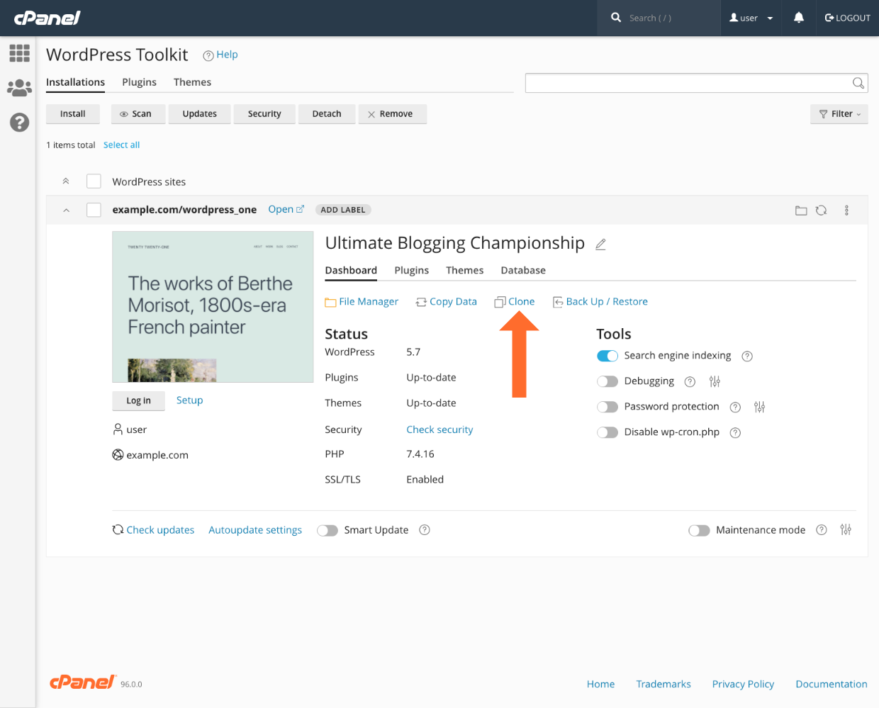Switch to the Database tab
Viewport: 879px width, 708px height.
[x=523, y=270]
